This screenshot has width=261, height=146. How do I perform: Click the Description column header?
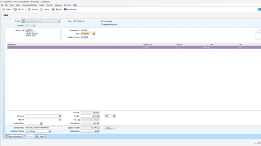pos(75,45)
